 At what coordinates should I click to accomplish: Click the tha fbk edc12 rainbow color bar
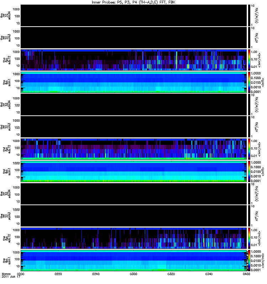(249, 60)
